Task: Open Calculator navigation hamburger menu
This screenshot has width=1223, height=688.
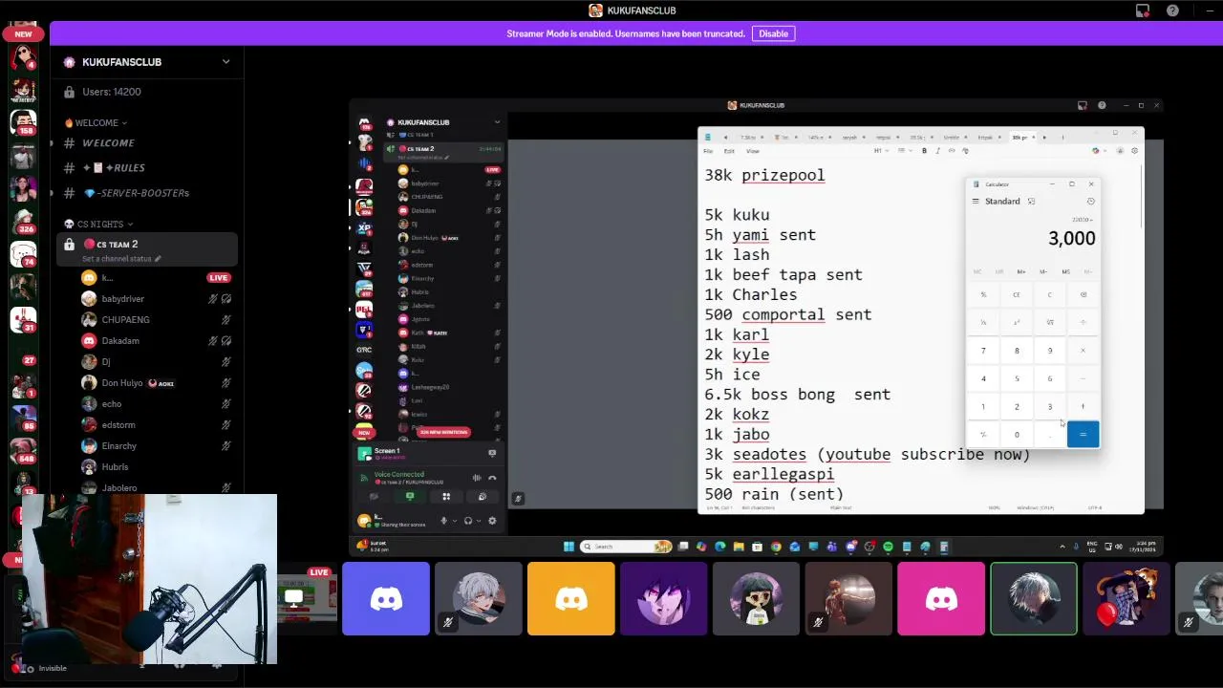Action: pyautogui.click(x=976, y=202)
